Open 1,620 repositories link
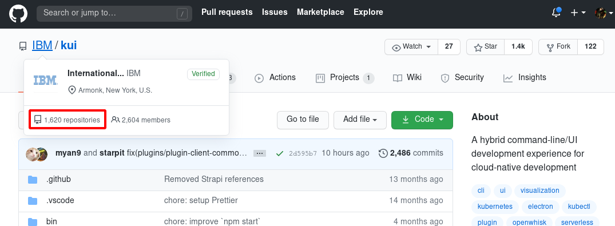This screenshot has height=226, width=615. click(67, 120)
